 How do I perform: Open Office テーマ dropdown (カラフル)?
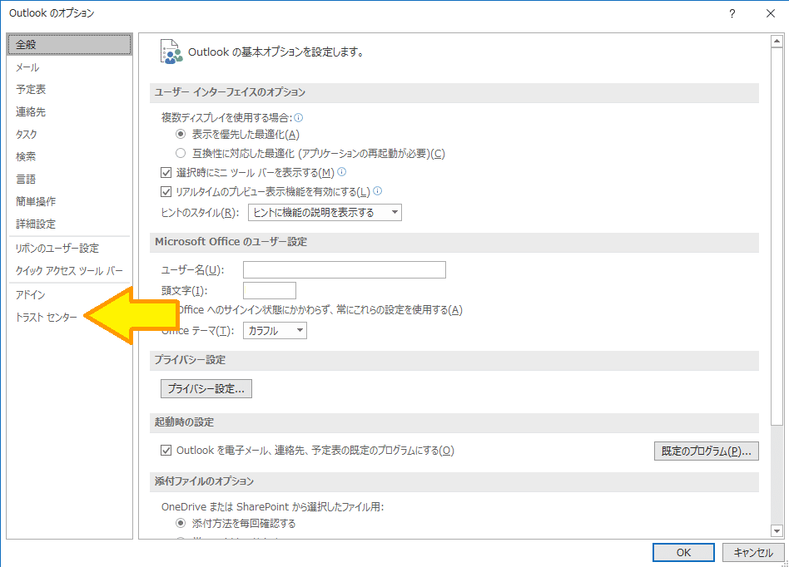tap(275, 331)
